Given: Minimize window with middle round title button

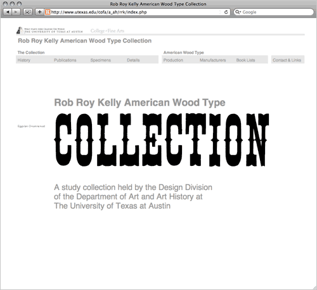Looking at the screenshot, I should [x=12, y=4].
